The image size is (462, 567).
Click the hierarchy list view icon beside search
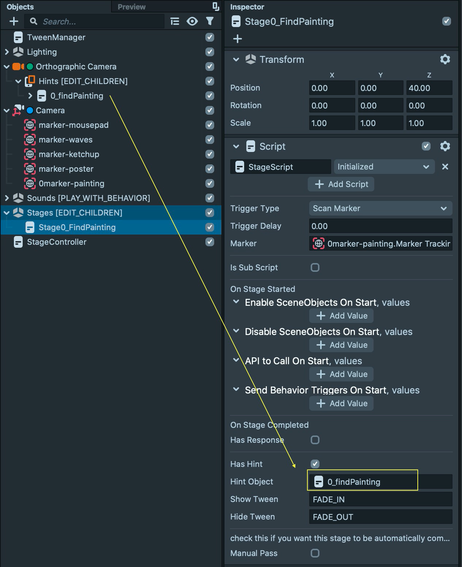[x=175, y=22]
